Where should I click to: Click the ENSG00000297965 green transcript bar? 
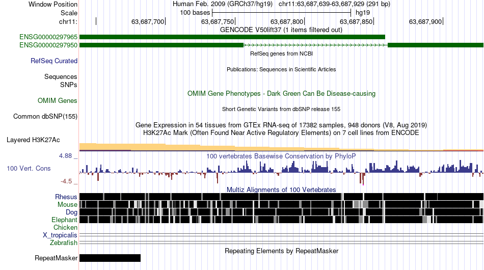click(x=232, y=37)
